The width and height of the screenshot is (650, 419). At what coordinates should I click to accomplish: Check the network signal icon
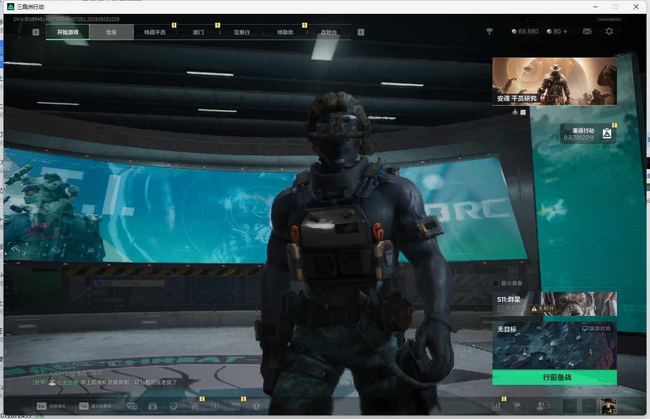(x=489, y=32)
